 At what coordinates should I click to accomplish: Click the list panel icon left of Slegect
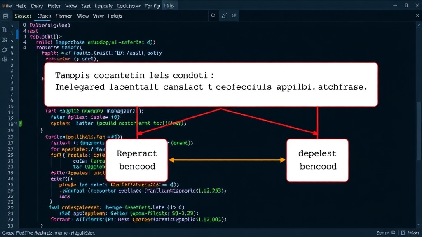pyautogui.click(x=5, y=16)
